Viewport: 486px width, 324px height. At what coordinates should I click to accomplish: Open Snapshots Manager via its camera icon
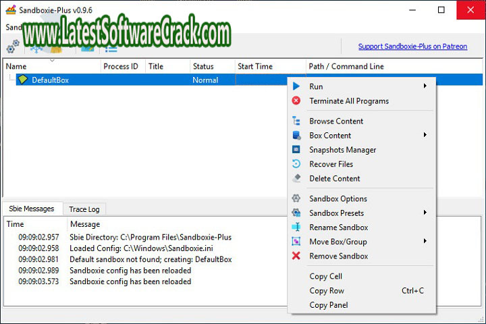click(x=296, y=150)
